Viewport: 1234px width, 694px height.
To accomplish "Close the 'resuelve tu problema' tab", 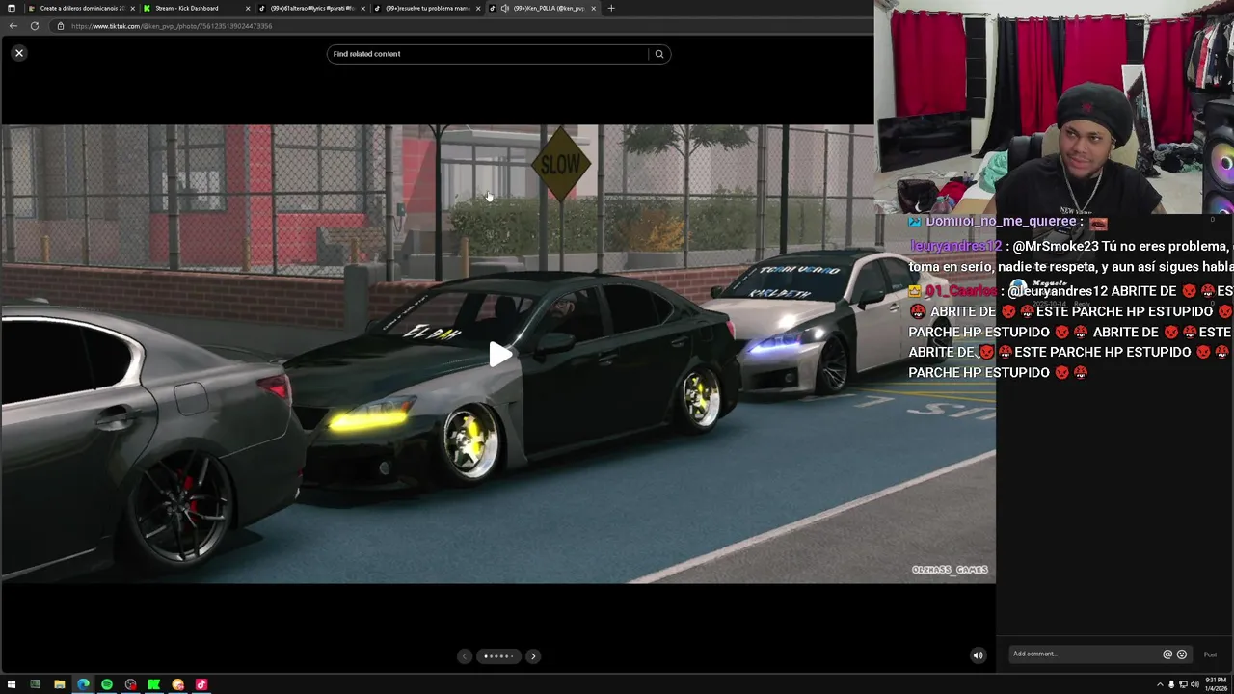I will 477,8.
